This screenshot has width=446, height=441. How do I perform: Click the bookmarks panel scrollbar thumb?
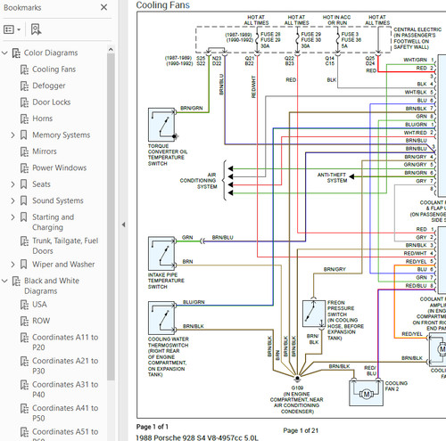point(111,216)
